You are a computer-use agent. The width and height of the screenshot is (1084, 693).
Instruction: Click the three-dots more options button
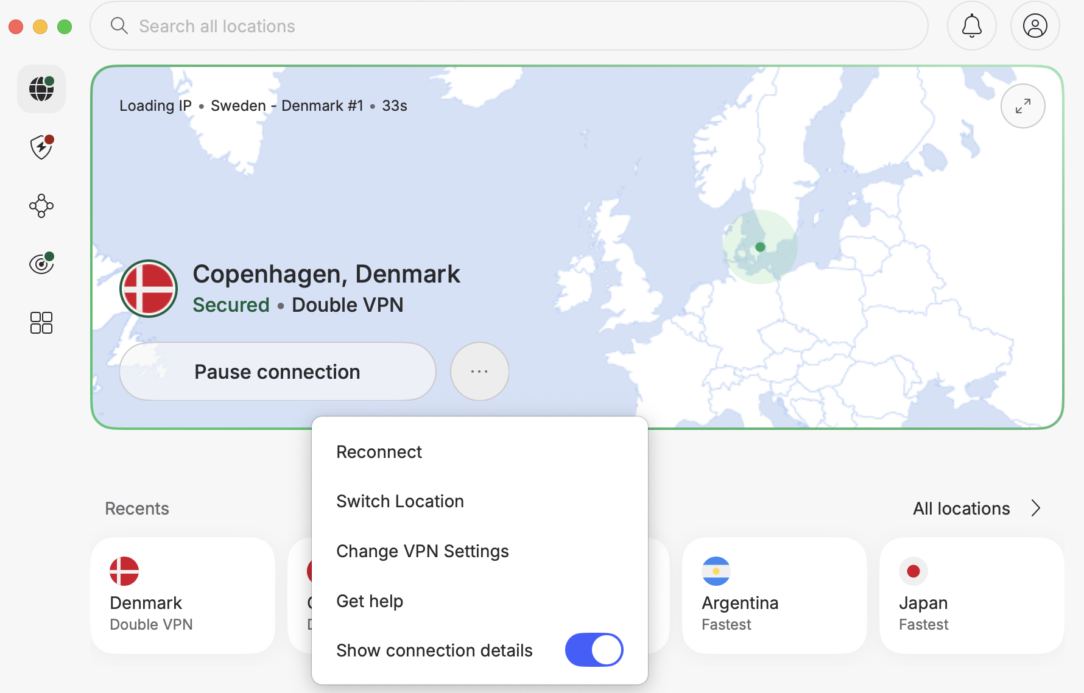click(480, 371)
